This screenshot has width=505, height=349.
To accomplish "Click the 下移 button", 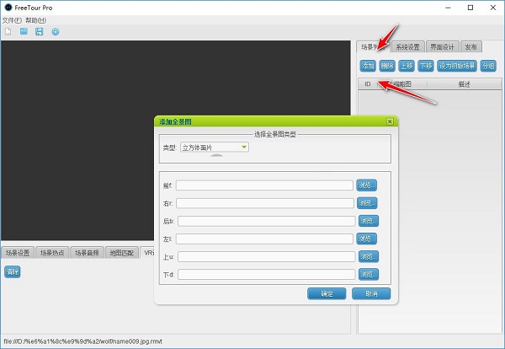I will tap(426, 66).
